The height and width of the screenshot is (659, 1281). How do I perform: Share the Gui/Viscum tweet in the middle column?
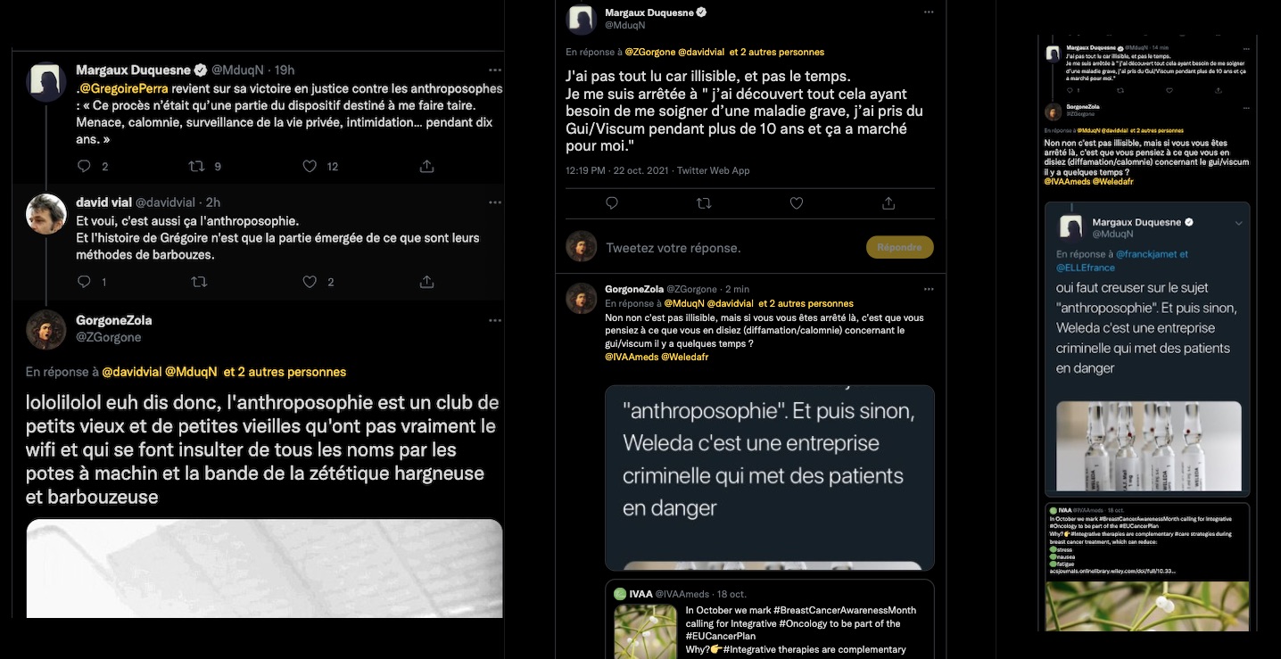pos(888,203)
